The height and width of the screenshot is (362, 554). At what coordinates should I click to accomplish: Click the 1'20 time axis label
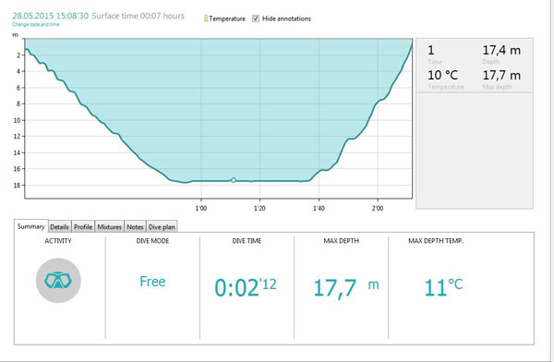259,208
